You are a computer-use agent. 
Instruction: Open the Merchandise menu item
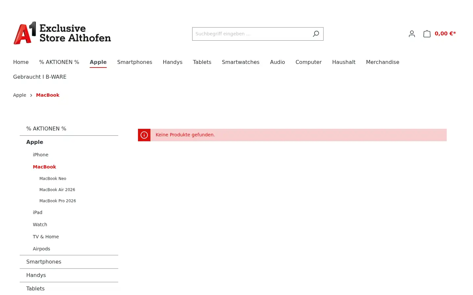383,62
